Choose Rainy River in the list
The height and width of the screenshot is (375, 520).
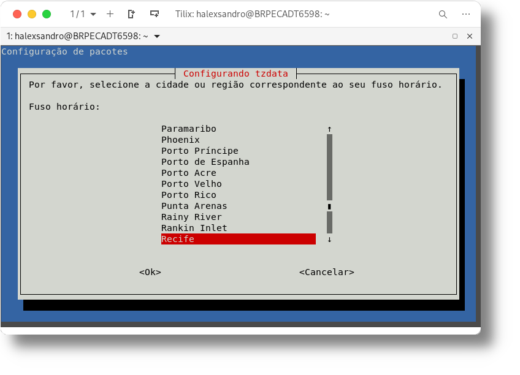191,217
